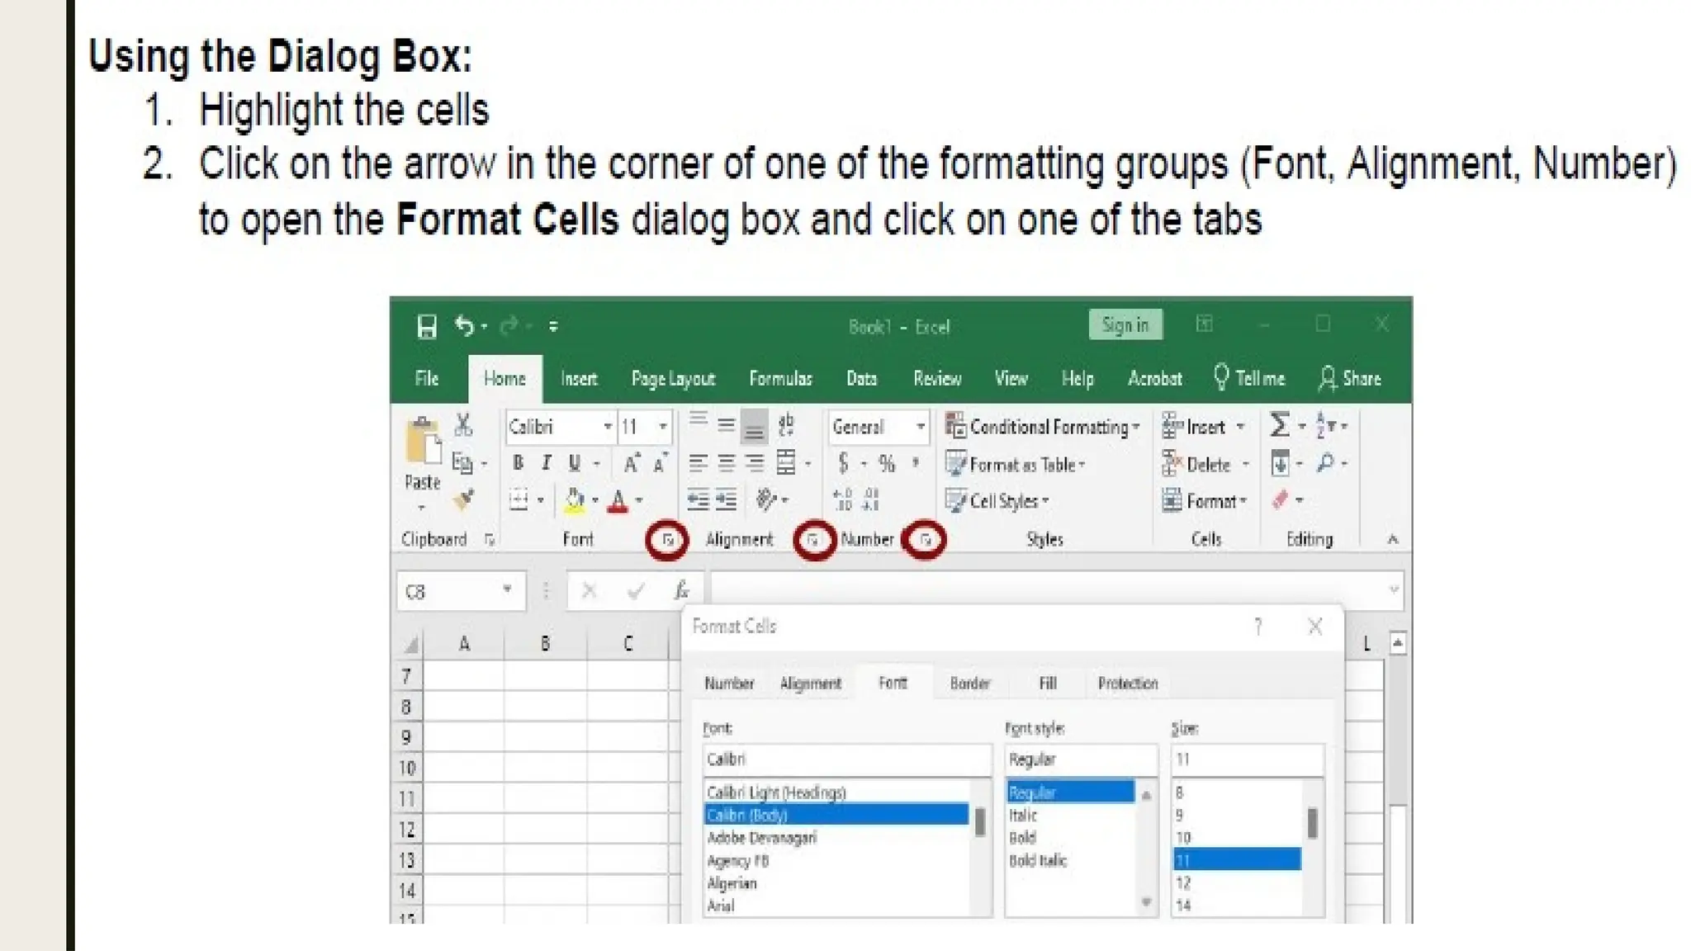Viewport: 1691px width, 951px height.
Task: Click the Center align text icon
Action: click(x=726, y=464)
